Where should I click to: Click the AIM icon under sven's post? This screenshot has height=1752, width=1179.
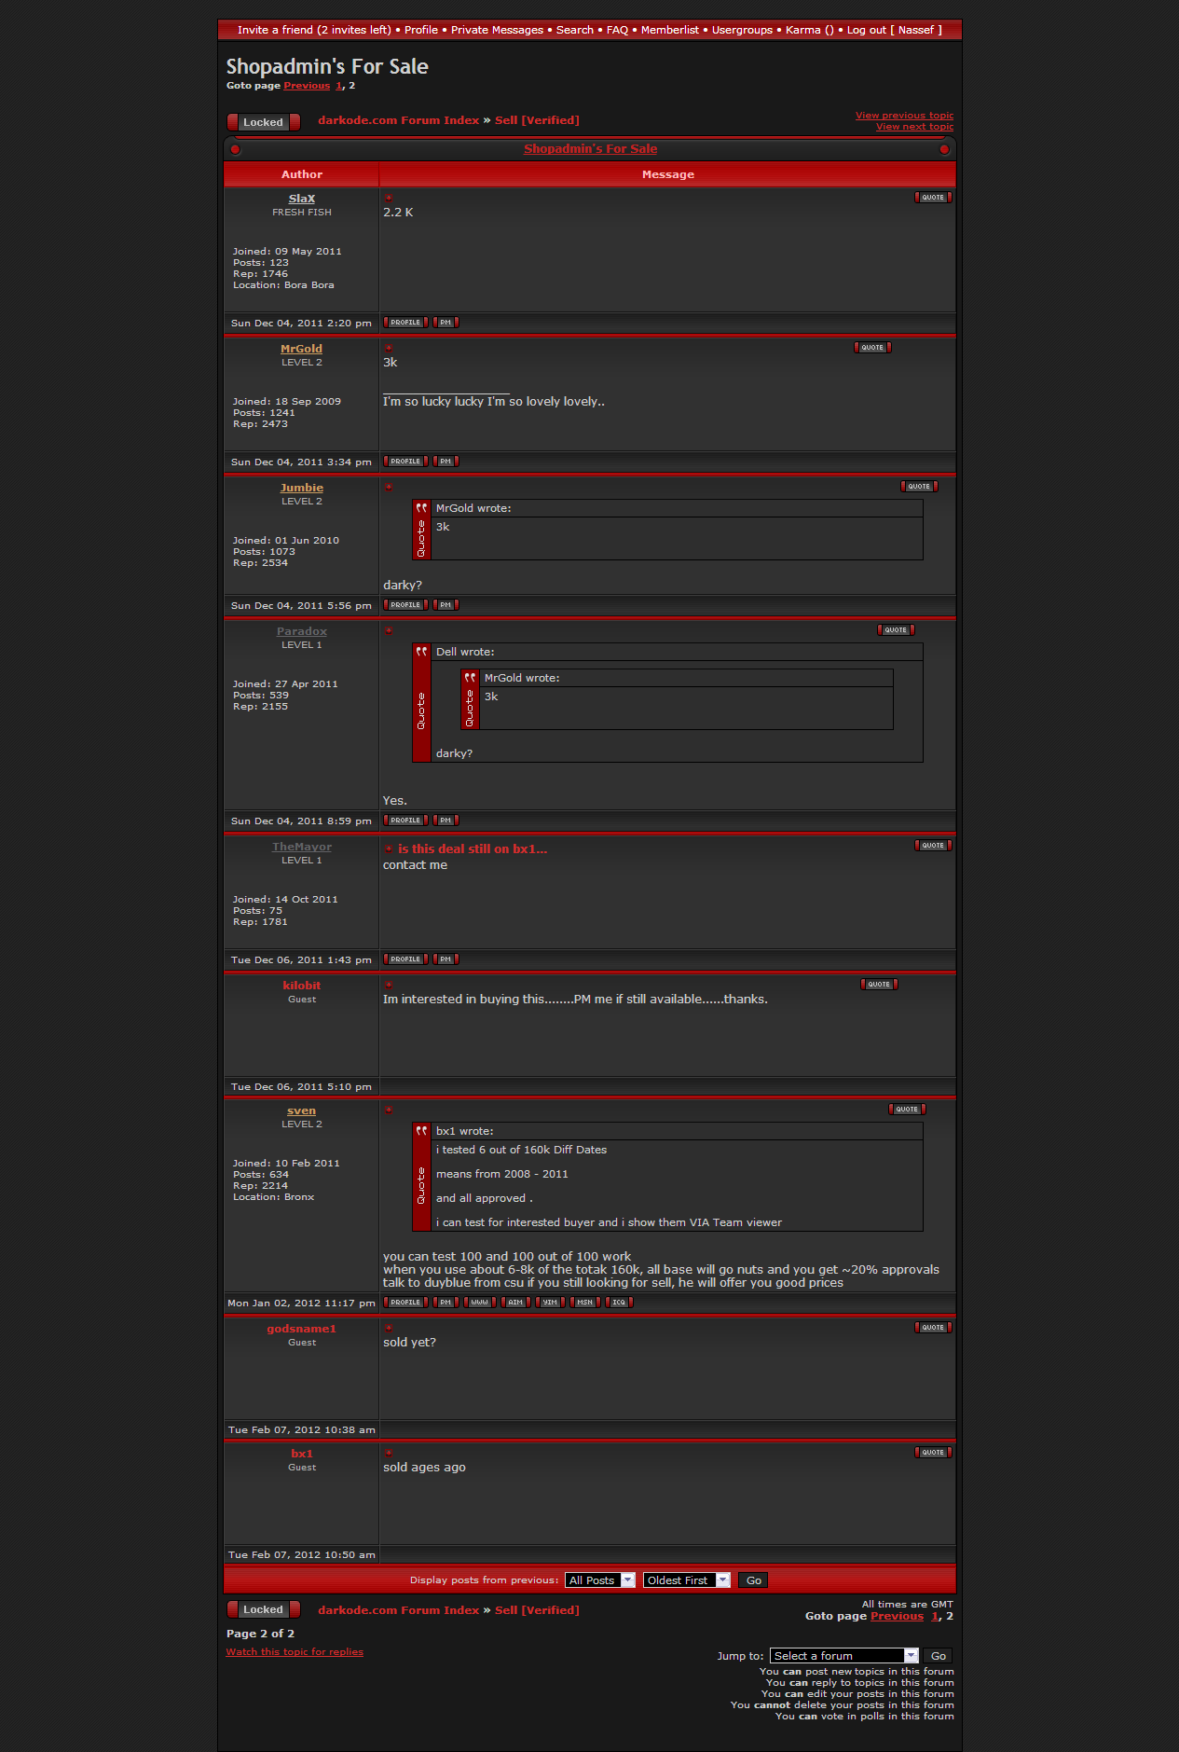pos(515,1303)
